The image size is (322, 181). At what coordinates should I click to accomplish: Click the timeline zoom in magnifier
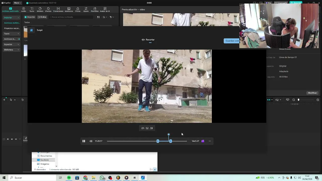(318, 100)
